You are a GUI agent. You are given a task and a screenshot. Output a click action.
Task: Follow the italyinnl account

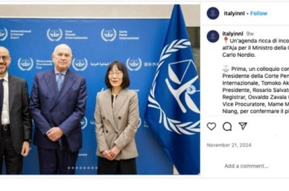[x=259, y=13]
